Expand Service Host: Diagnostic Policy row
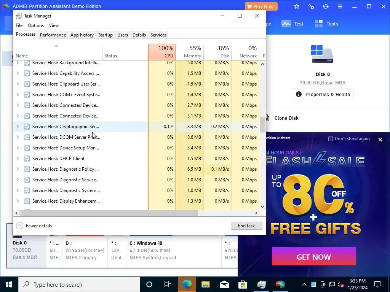The height and width of the screenshot is (292, 390). click(x=18, y=169)
